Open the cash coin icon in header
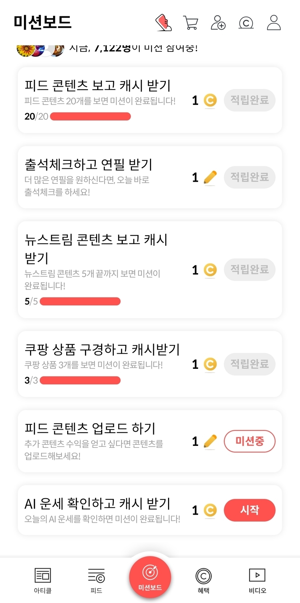Image resolution: width=300 pixels, height=603 pixels. (246, 23)
